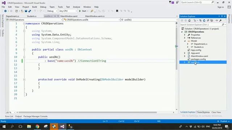Open the CRUDOperations.uosDb type dropdown

click(92, 20)
